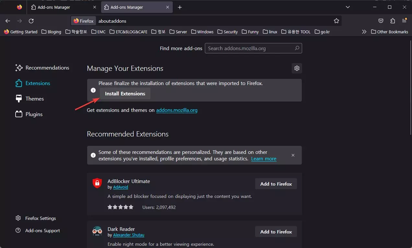412x248 pixels.
Task: Click info icon in recommendations notice
Action: [93, 155]
